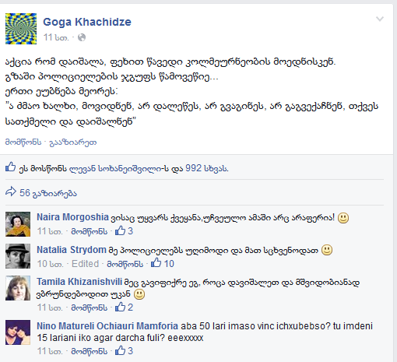Click the share arrow icon beside 56 shares
Image resolution: width=397 pixels, height=362 pixels.
tap(11, 192)
